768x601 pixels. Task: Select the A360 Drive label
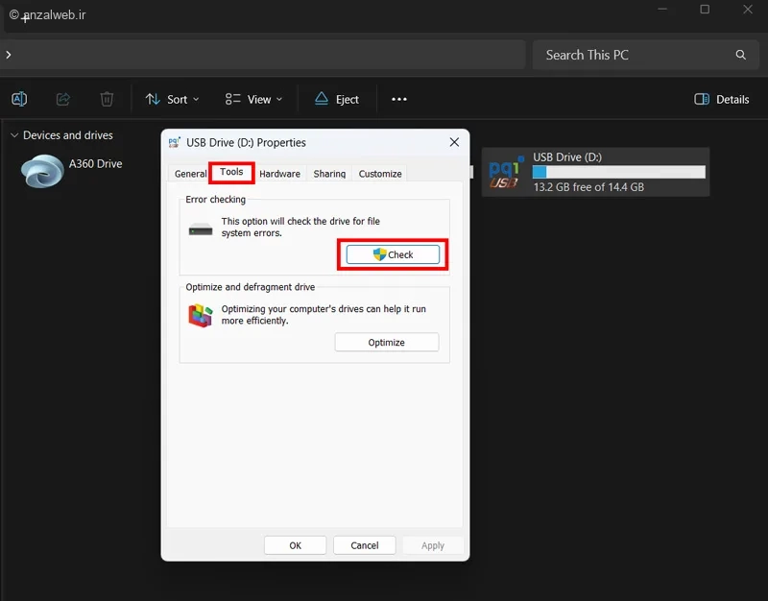95,163
